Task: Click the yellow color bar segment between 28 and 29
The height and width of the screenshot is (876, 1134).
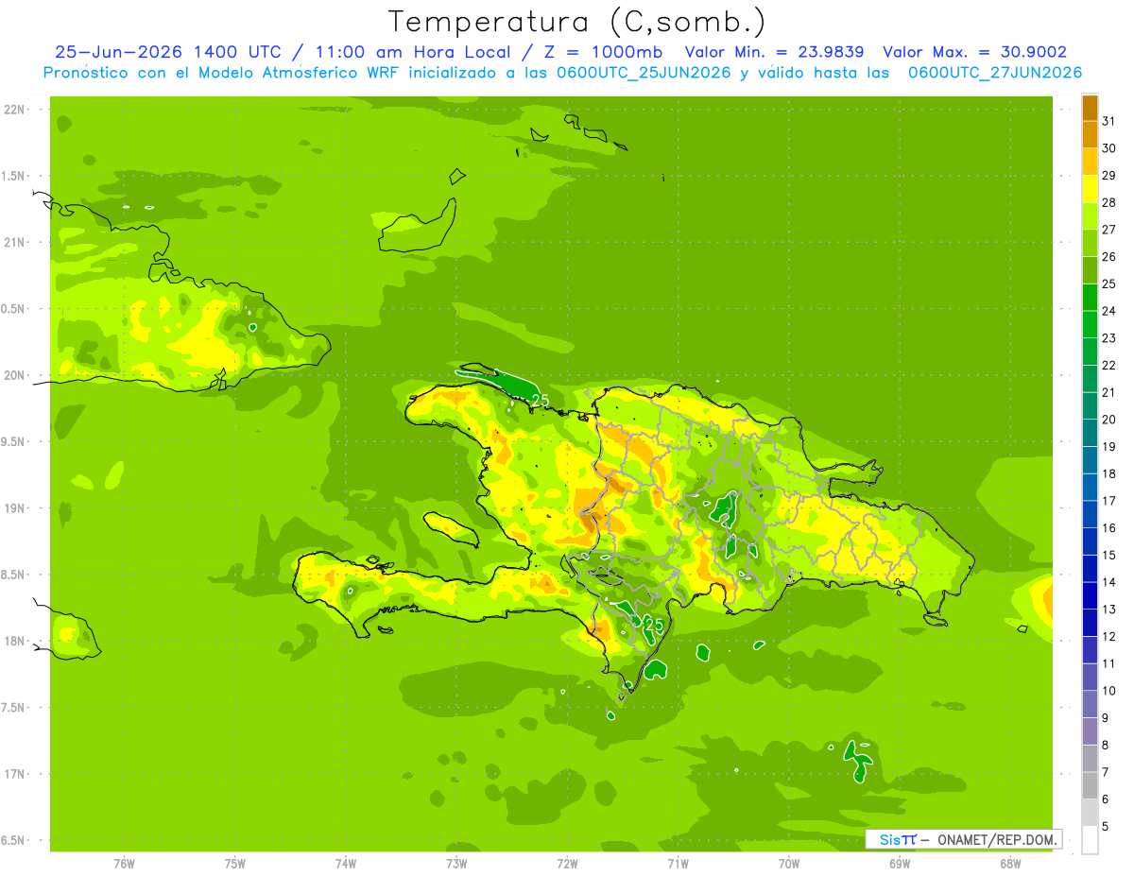Action: coord(1090,189)
